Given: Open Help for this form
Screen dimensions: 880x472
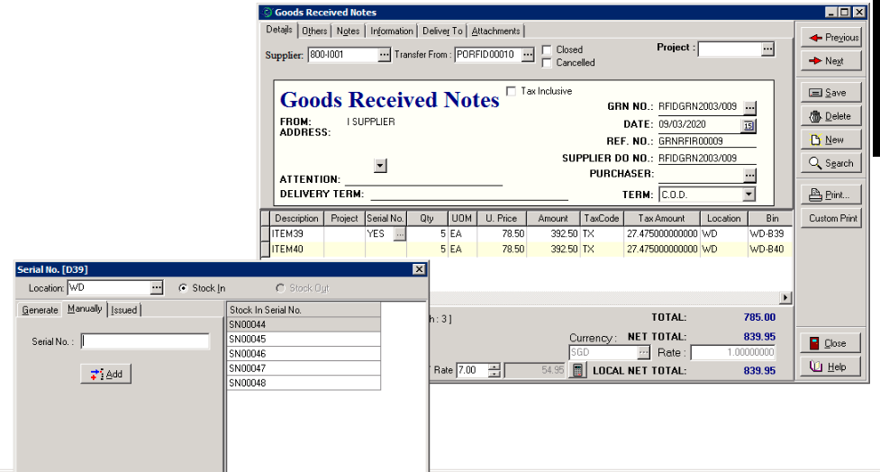Looking at the screenshot, I should click(x=831, y=367).
